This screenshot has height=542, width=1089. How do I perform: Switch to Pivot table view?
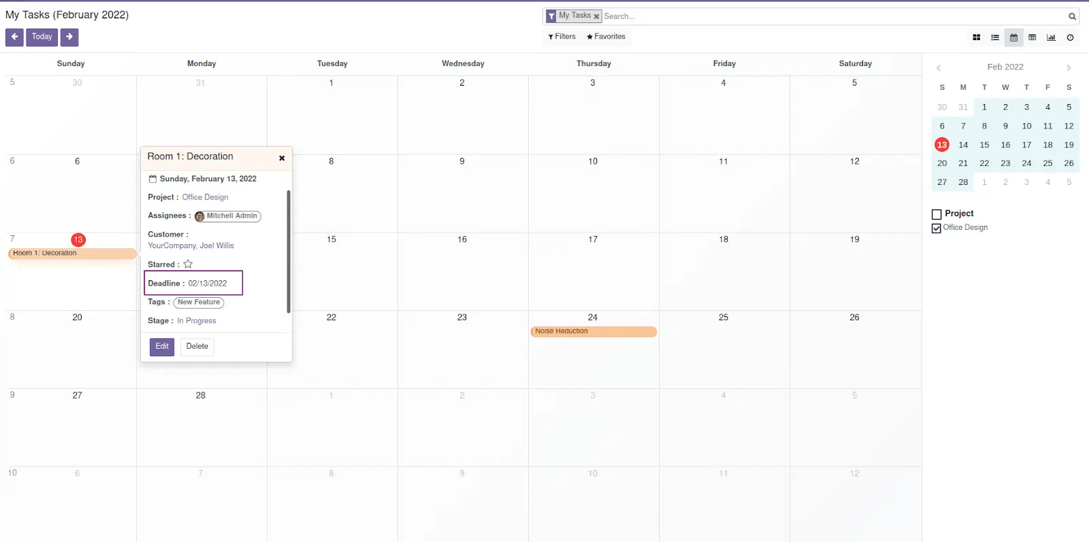[1033, 37]
